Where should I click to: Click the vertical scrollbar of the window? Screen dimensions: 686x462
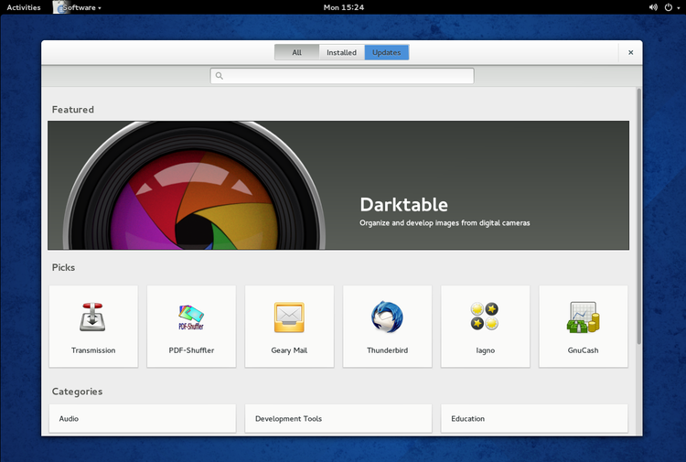(638, 215)
